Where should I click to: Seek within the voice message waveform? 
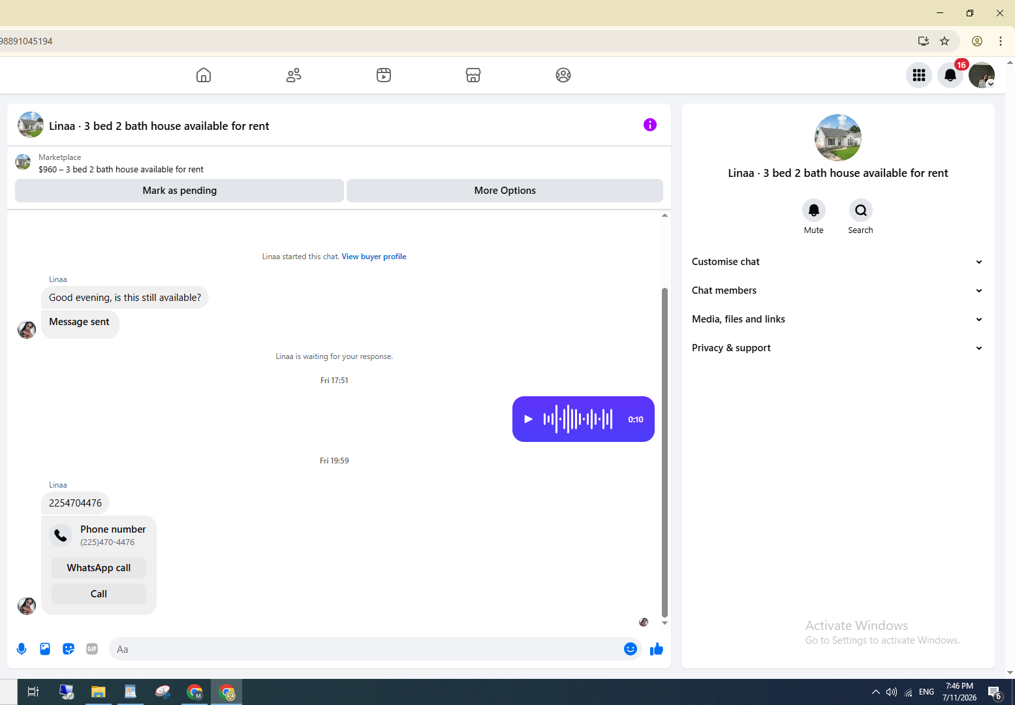(x=578, y=419)
